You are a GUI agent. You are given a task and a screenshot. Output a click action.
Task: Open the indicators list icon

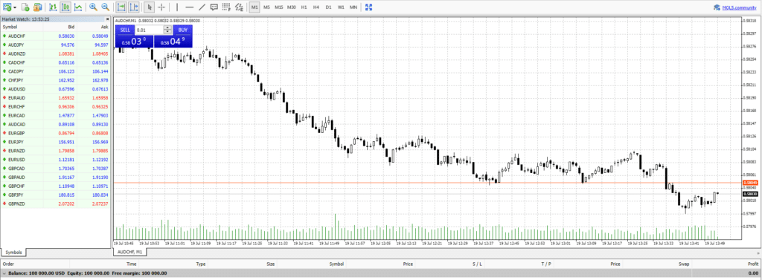pos(239,7)
